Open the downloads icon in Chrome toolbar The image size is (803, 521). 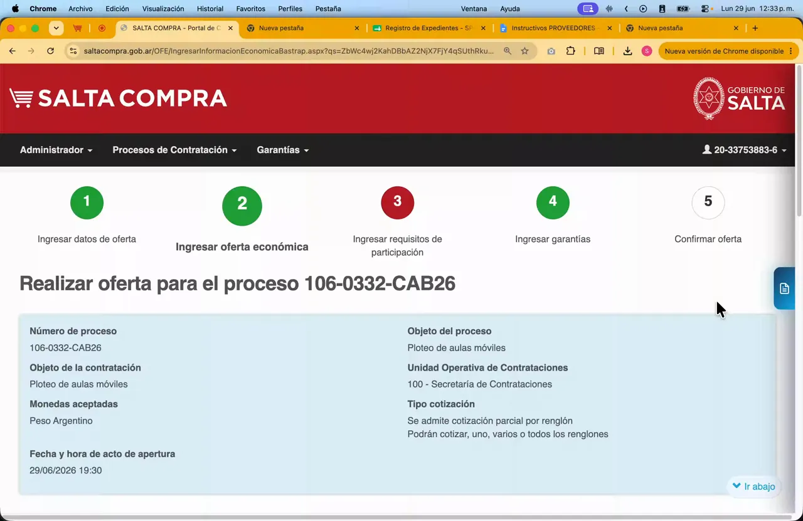coord(627,51)
